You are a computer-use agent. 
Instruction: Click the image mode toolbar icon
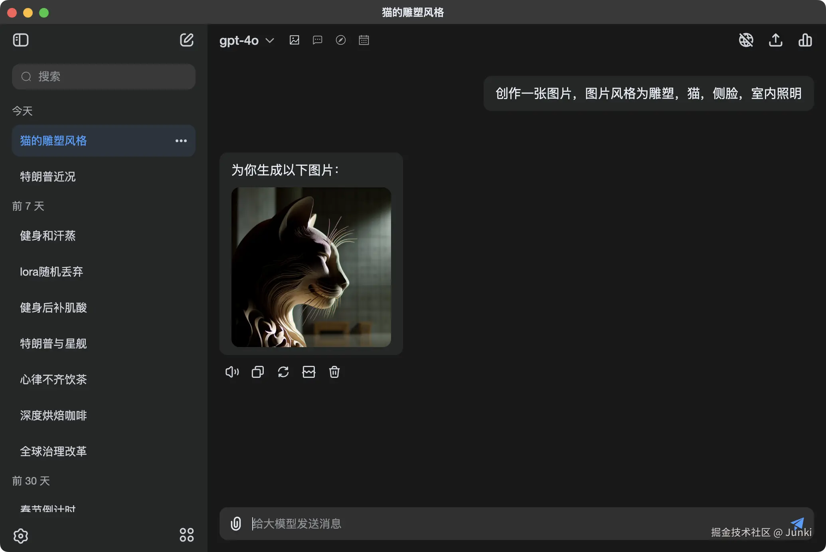point(294,40)
